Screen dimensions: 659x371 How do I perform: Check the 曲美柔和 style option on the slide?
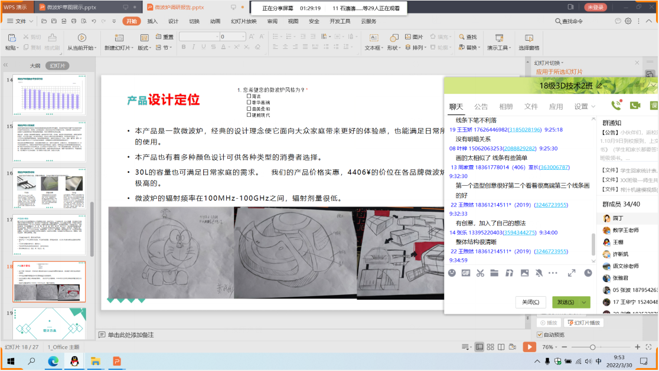click(249, 109)
